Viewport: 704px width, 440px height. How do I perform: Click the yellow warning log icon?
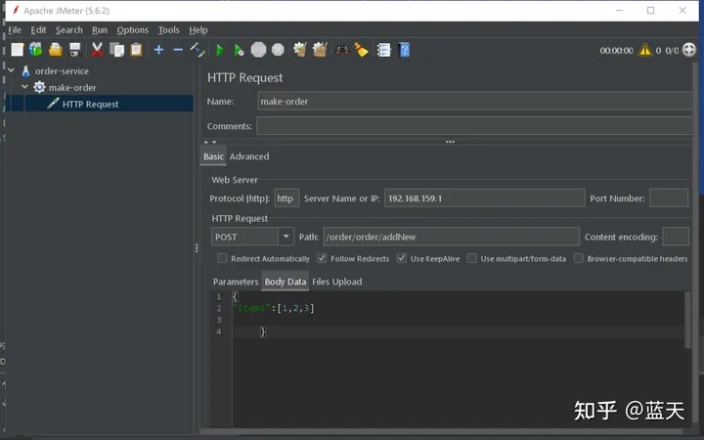pyautogui.click(x=645, y=50)
